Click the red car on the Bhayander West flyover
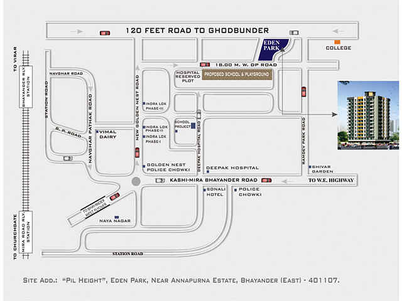This screenshot has height=301, width=402. (x=114, y=197)
